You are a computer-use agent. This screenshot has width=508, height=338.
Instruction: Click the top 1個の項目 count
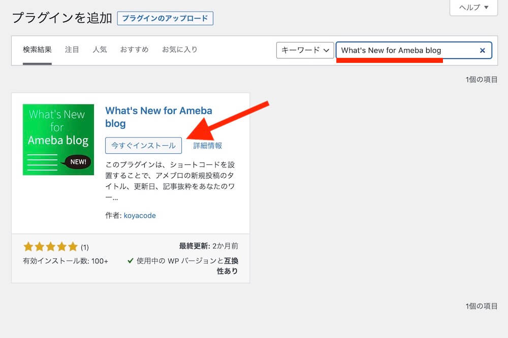pyautogui.click(x=482, y=80)
